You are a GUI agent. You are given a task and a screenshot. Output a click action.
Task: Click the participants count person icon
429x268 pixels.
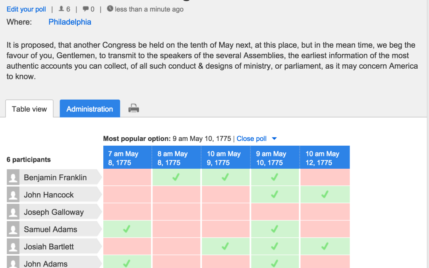(x=61, y=9)
